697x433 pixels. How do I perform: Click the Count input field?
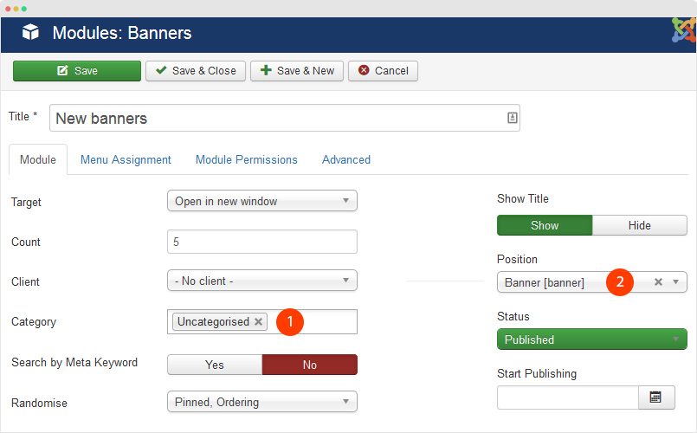(262, 242)
